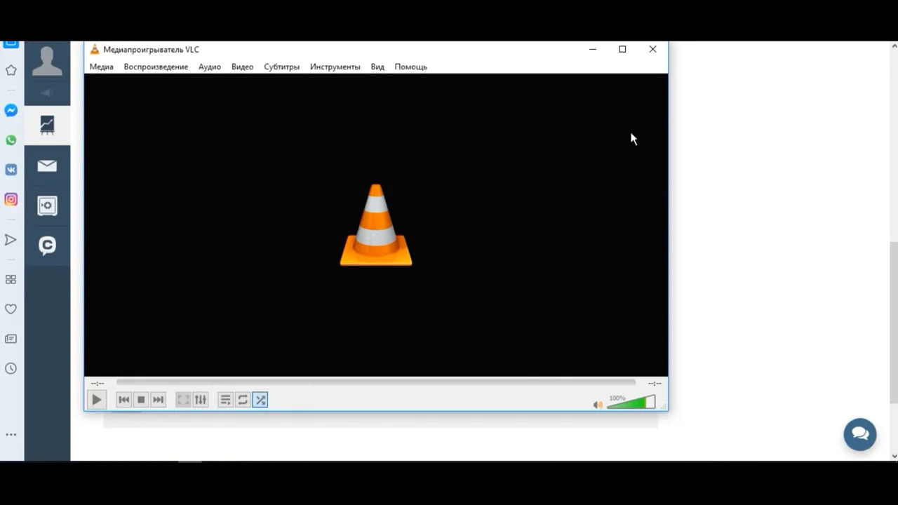Image resolution: width=898 pixels, height=505 pixels.
Task: Open the Вид menu
Action: [x=377, y=67]
